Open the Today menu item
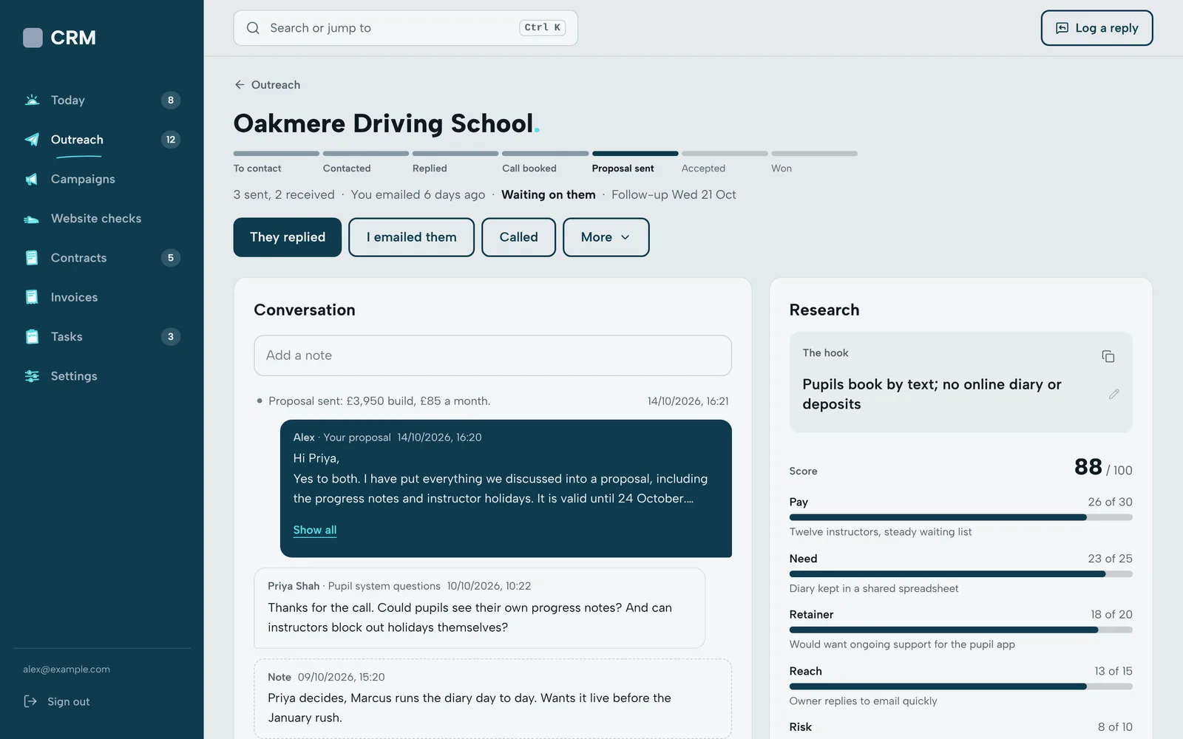 (102, 100)
